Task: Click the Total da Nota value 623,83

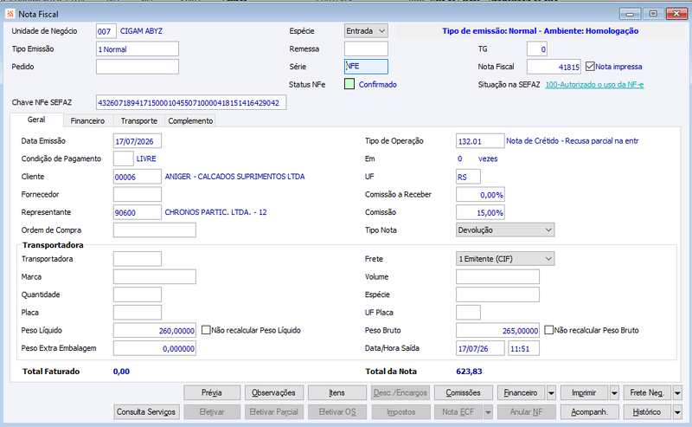Action: (x=469, y=372)
